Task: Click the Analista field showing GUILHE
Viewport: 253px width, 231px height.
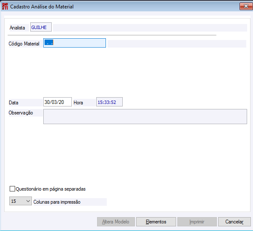Action: click(x=41, y=27)
